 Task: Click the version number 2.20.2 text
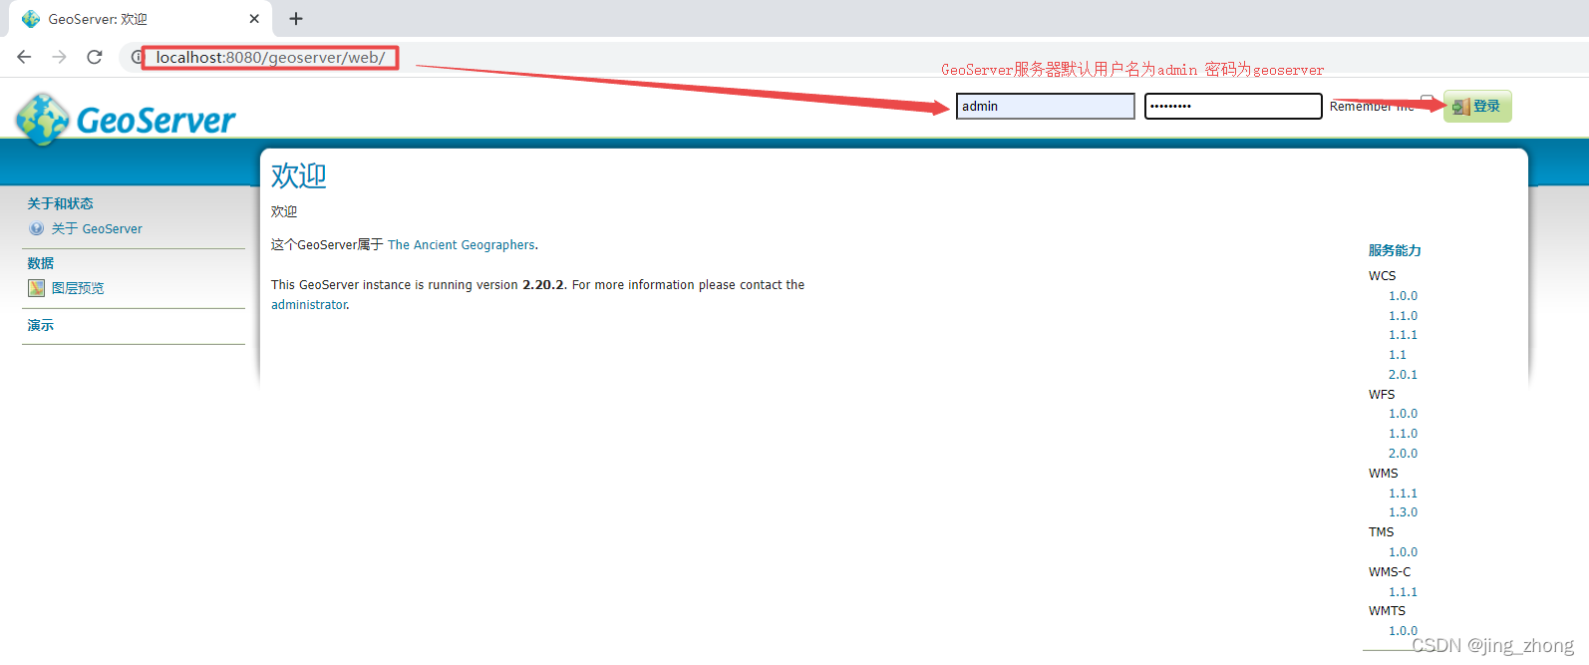pyautogui.click(x=543, y=284)
